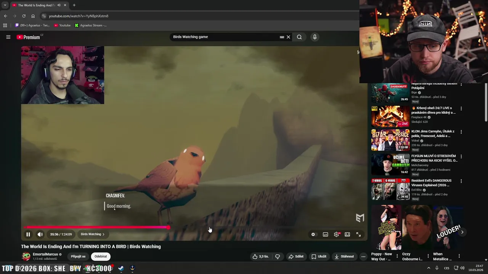Open Sdílet share dialog
The width and height of the screenshot is (488, 274).
click(x=296, y=256)
